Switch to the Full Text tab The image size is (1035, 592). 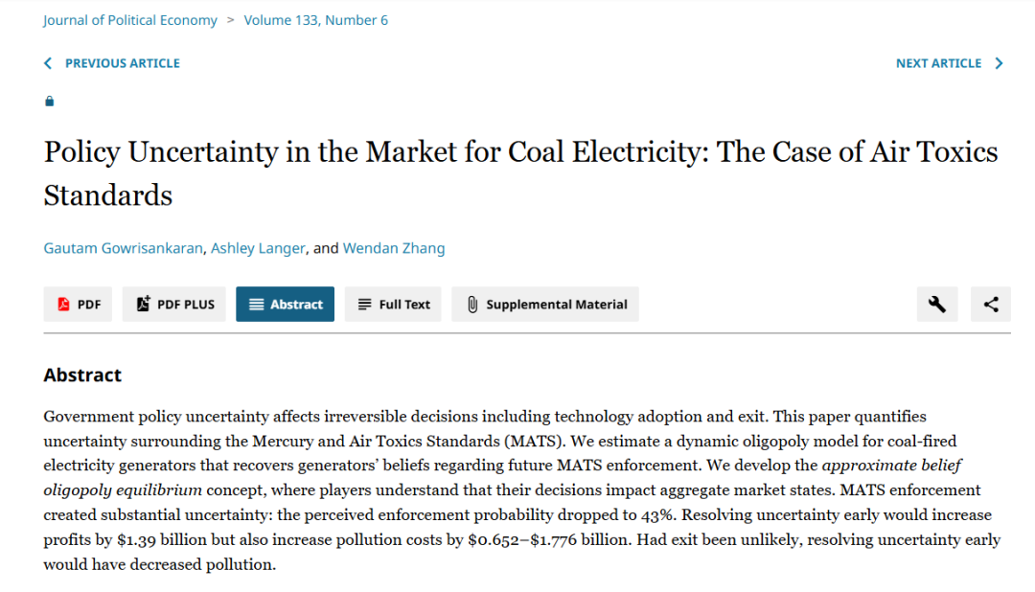click(394, 305)
